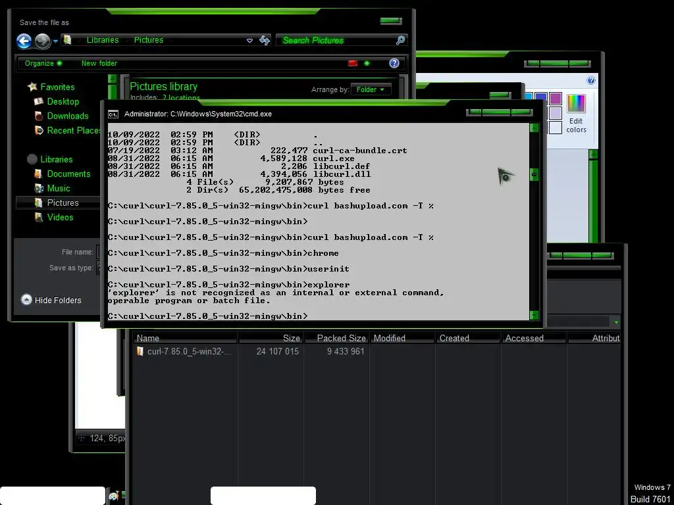Click Edit colors in Paint

(576, 114)
